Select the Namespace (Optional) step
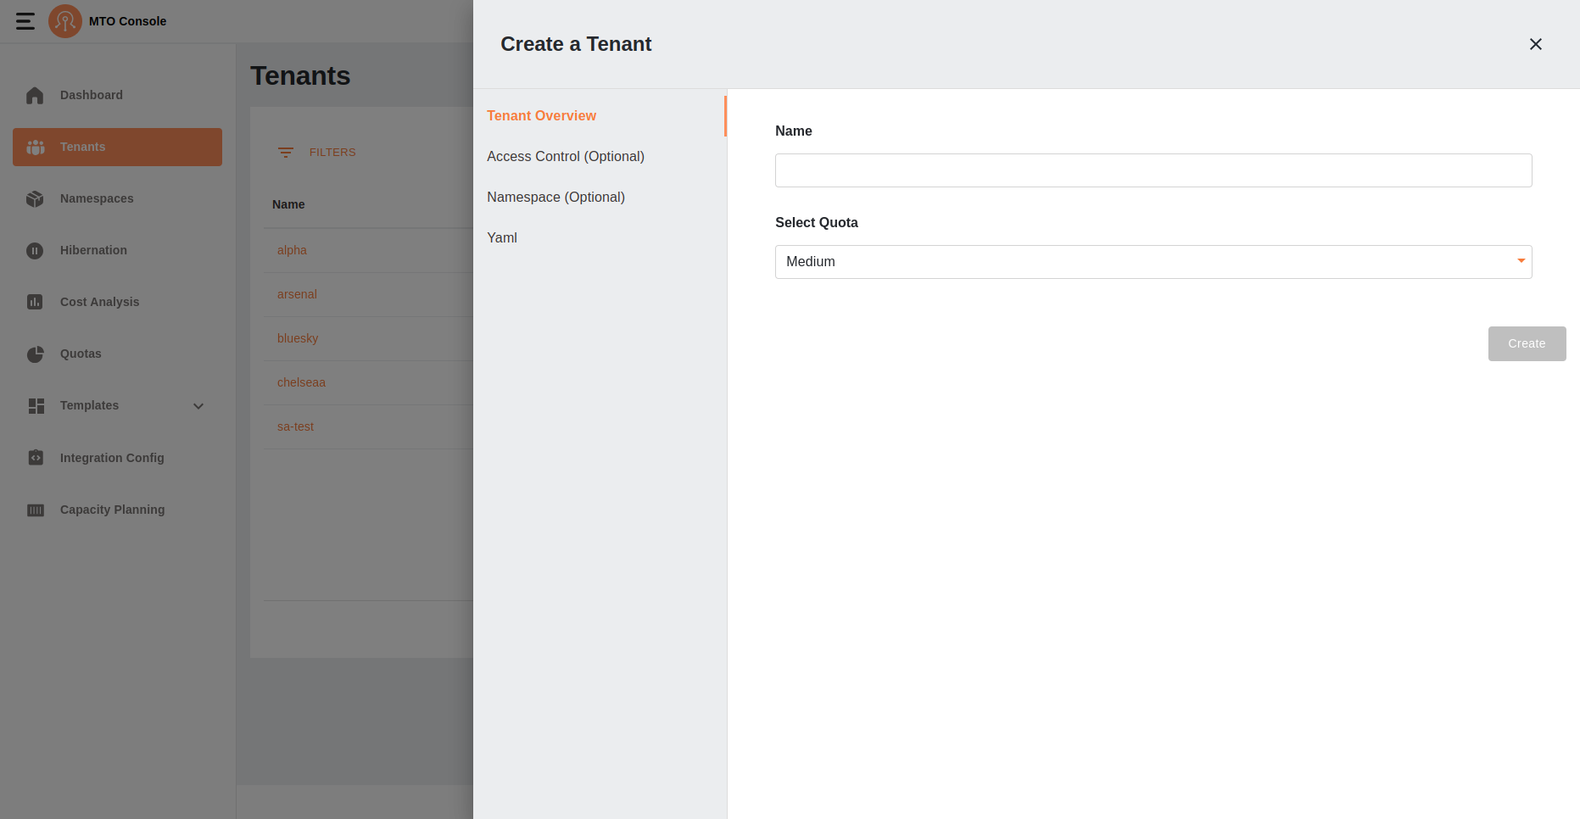 click(556, 197)
